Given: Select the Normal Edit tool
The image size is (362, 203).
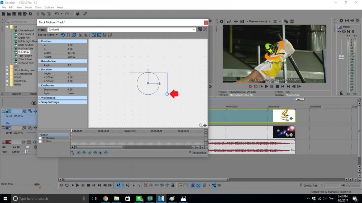Looking at the screenshot, I should 118,185.
